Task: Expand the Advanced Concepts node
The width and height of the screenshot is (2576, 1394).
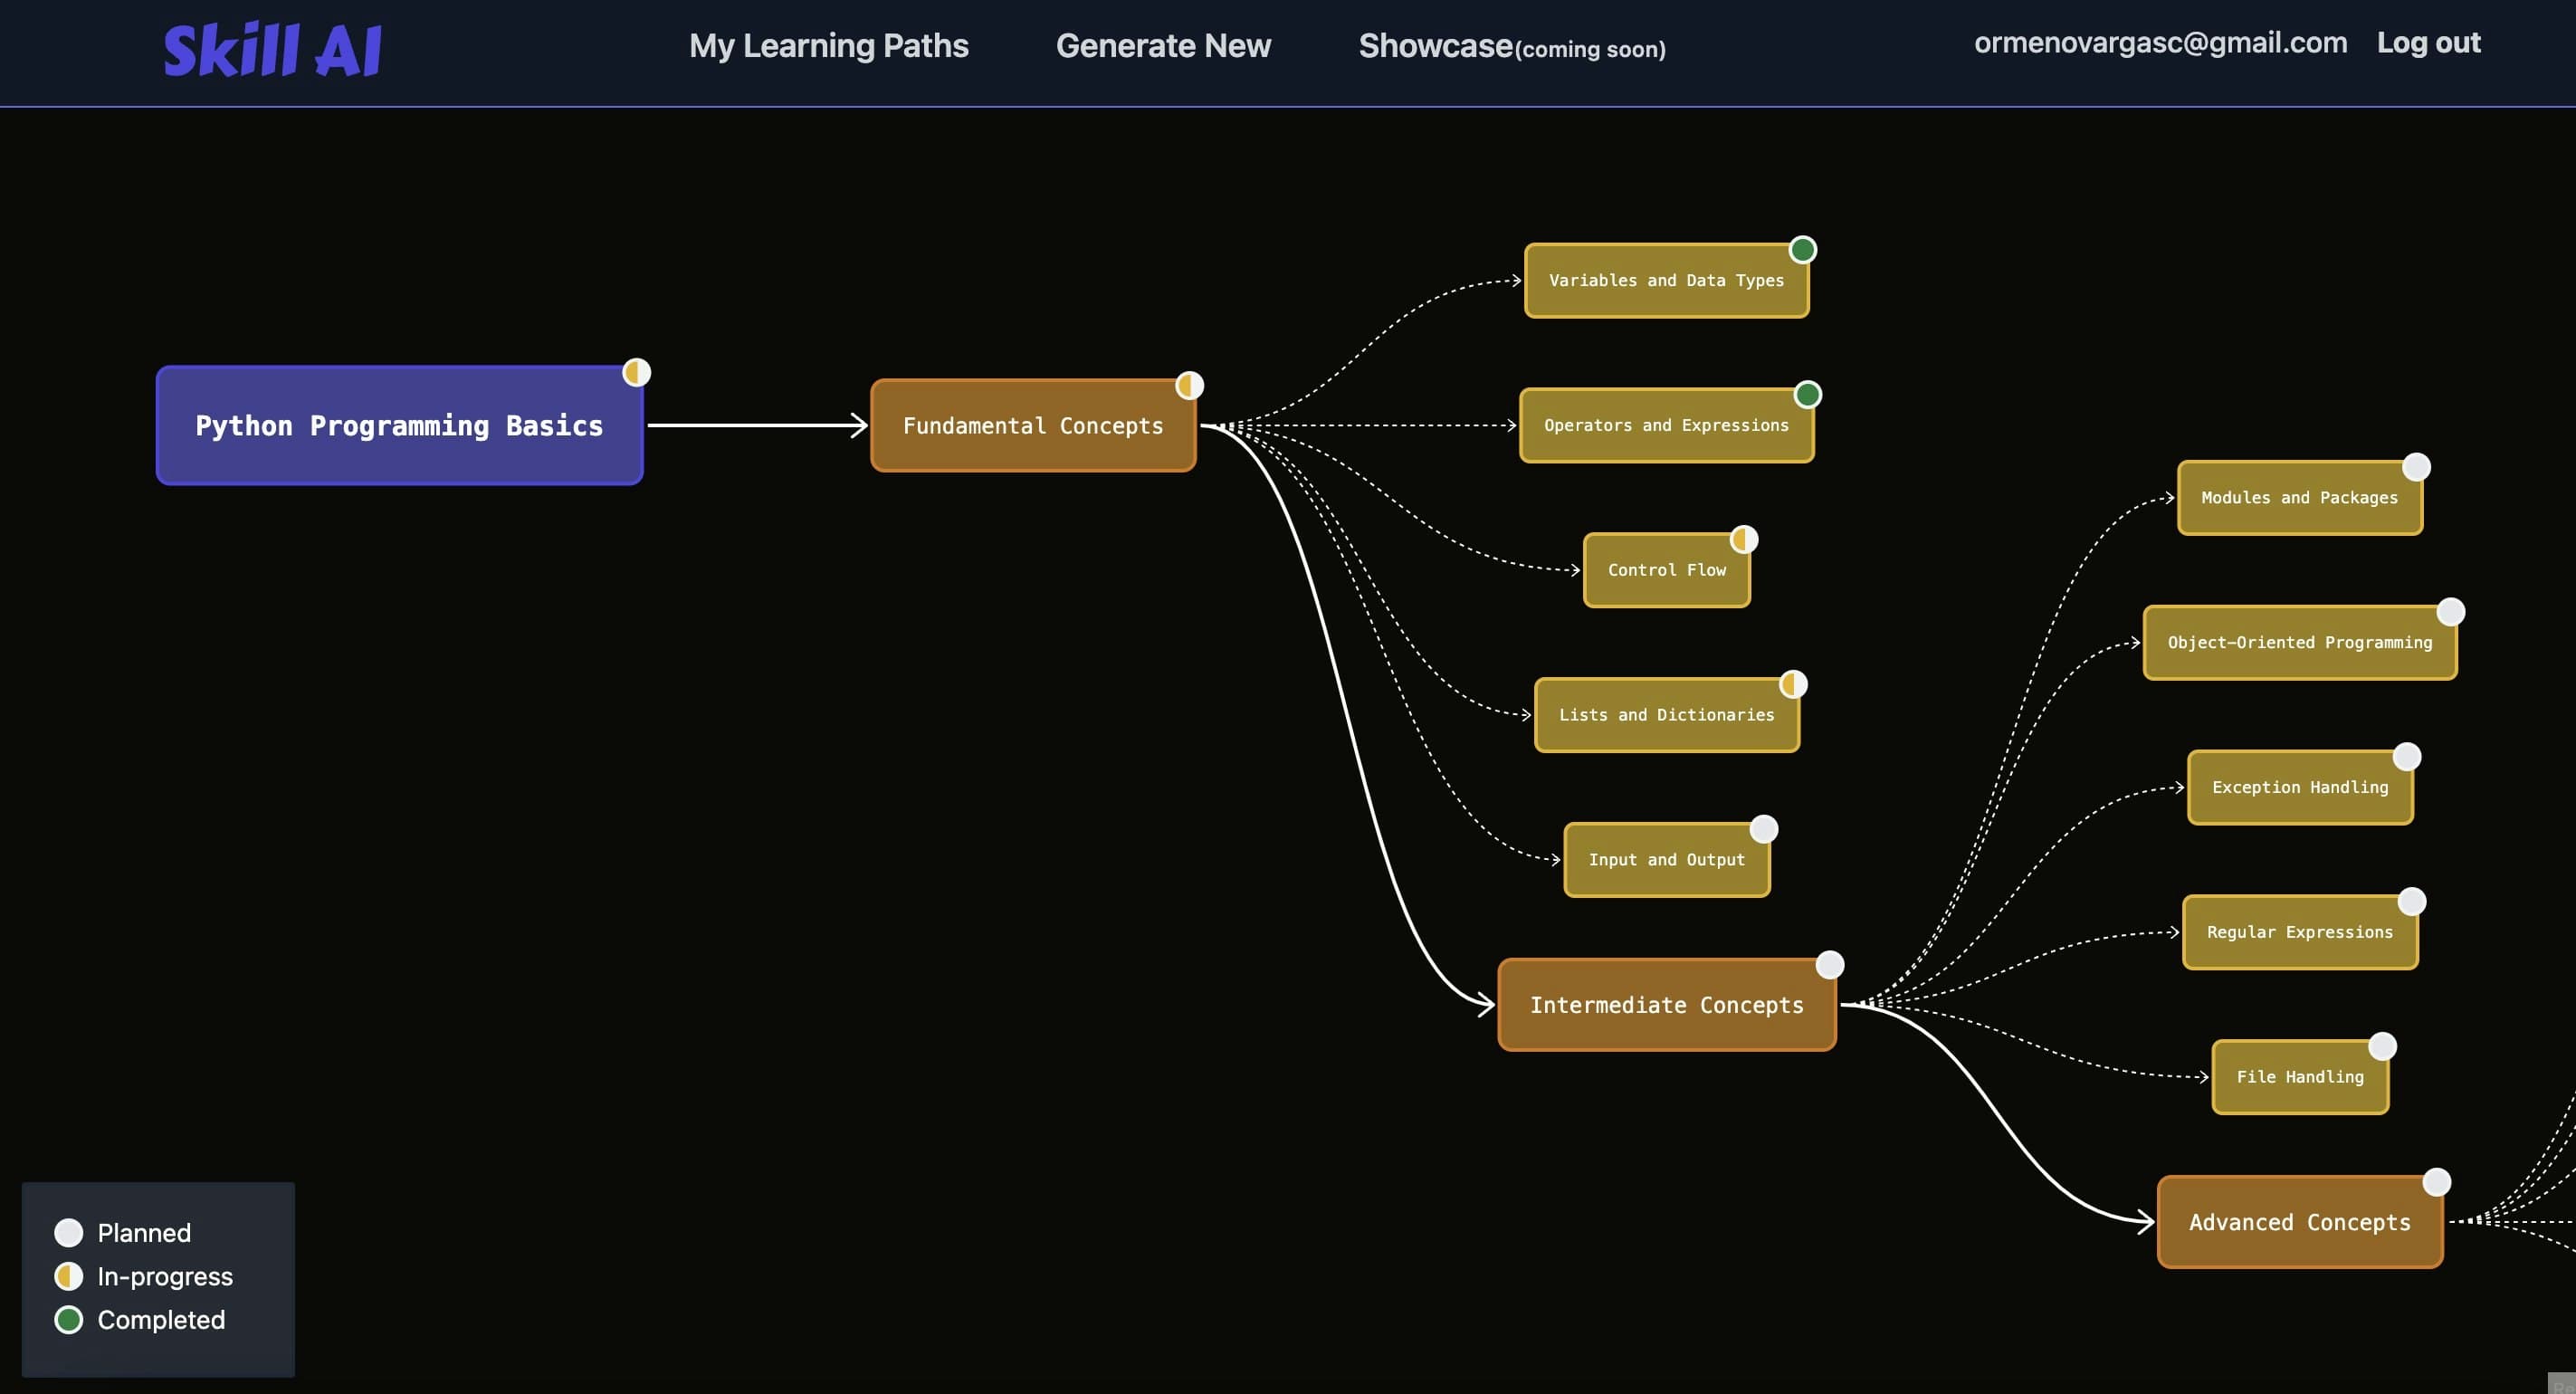Action: (x=2299, y=1222)
